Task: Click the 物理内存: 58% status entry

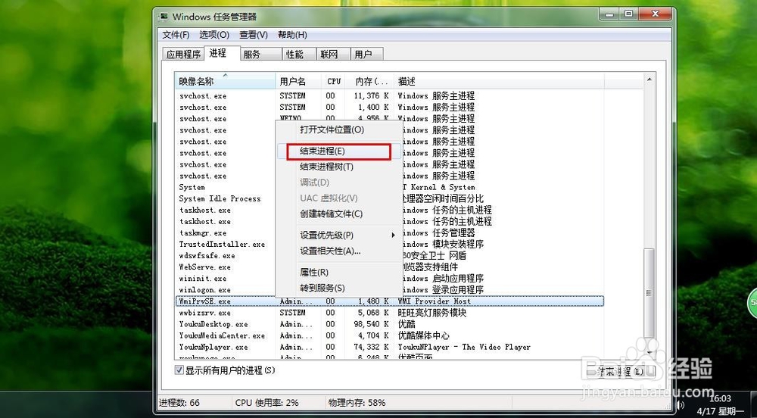Action: [x=357, y=403]
